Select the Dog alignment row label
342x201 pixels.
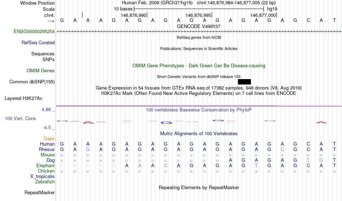(51, 160)
